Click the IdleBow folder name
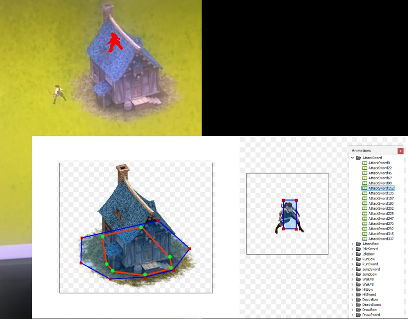Viewport: 408px width, 319px height. (368, 254)
